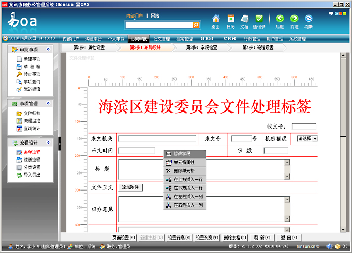Focus the 来文机关 input field
The image size is (352, 253).
[157, 139]
